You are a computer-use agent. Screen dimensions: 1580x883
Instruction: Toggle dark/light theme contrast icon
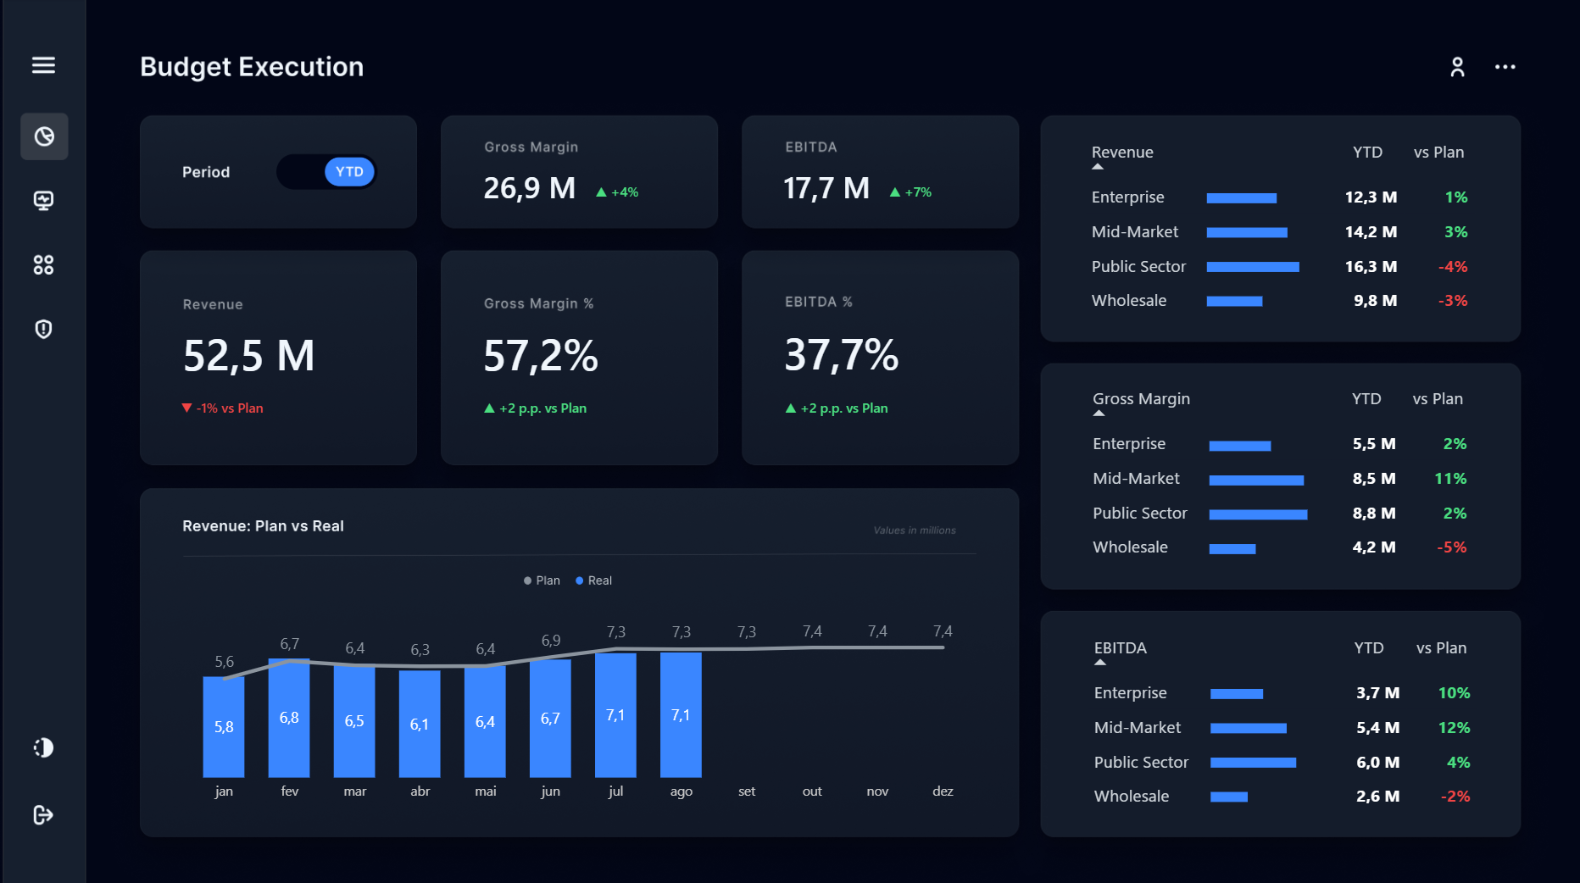[x=43, y=747]
